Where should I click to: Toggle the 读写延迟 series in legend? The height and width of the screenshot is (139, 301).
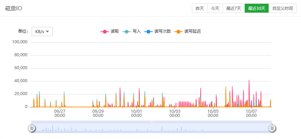coord(187,31)
